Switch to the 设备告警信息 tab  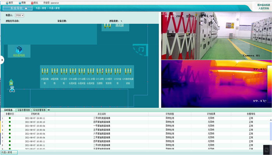click(x=23, y=110)
